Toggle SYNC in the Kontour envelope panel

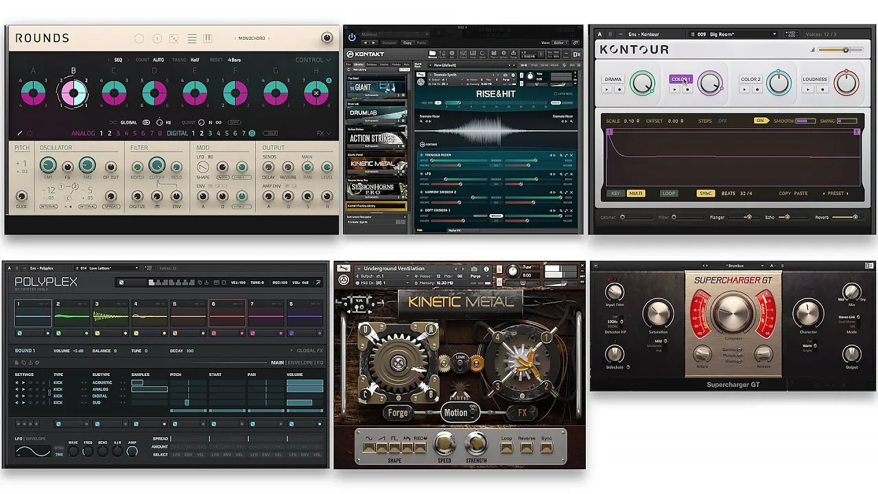tap(705, 193)
